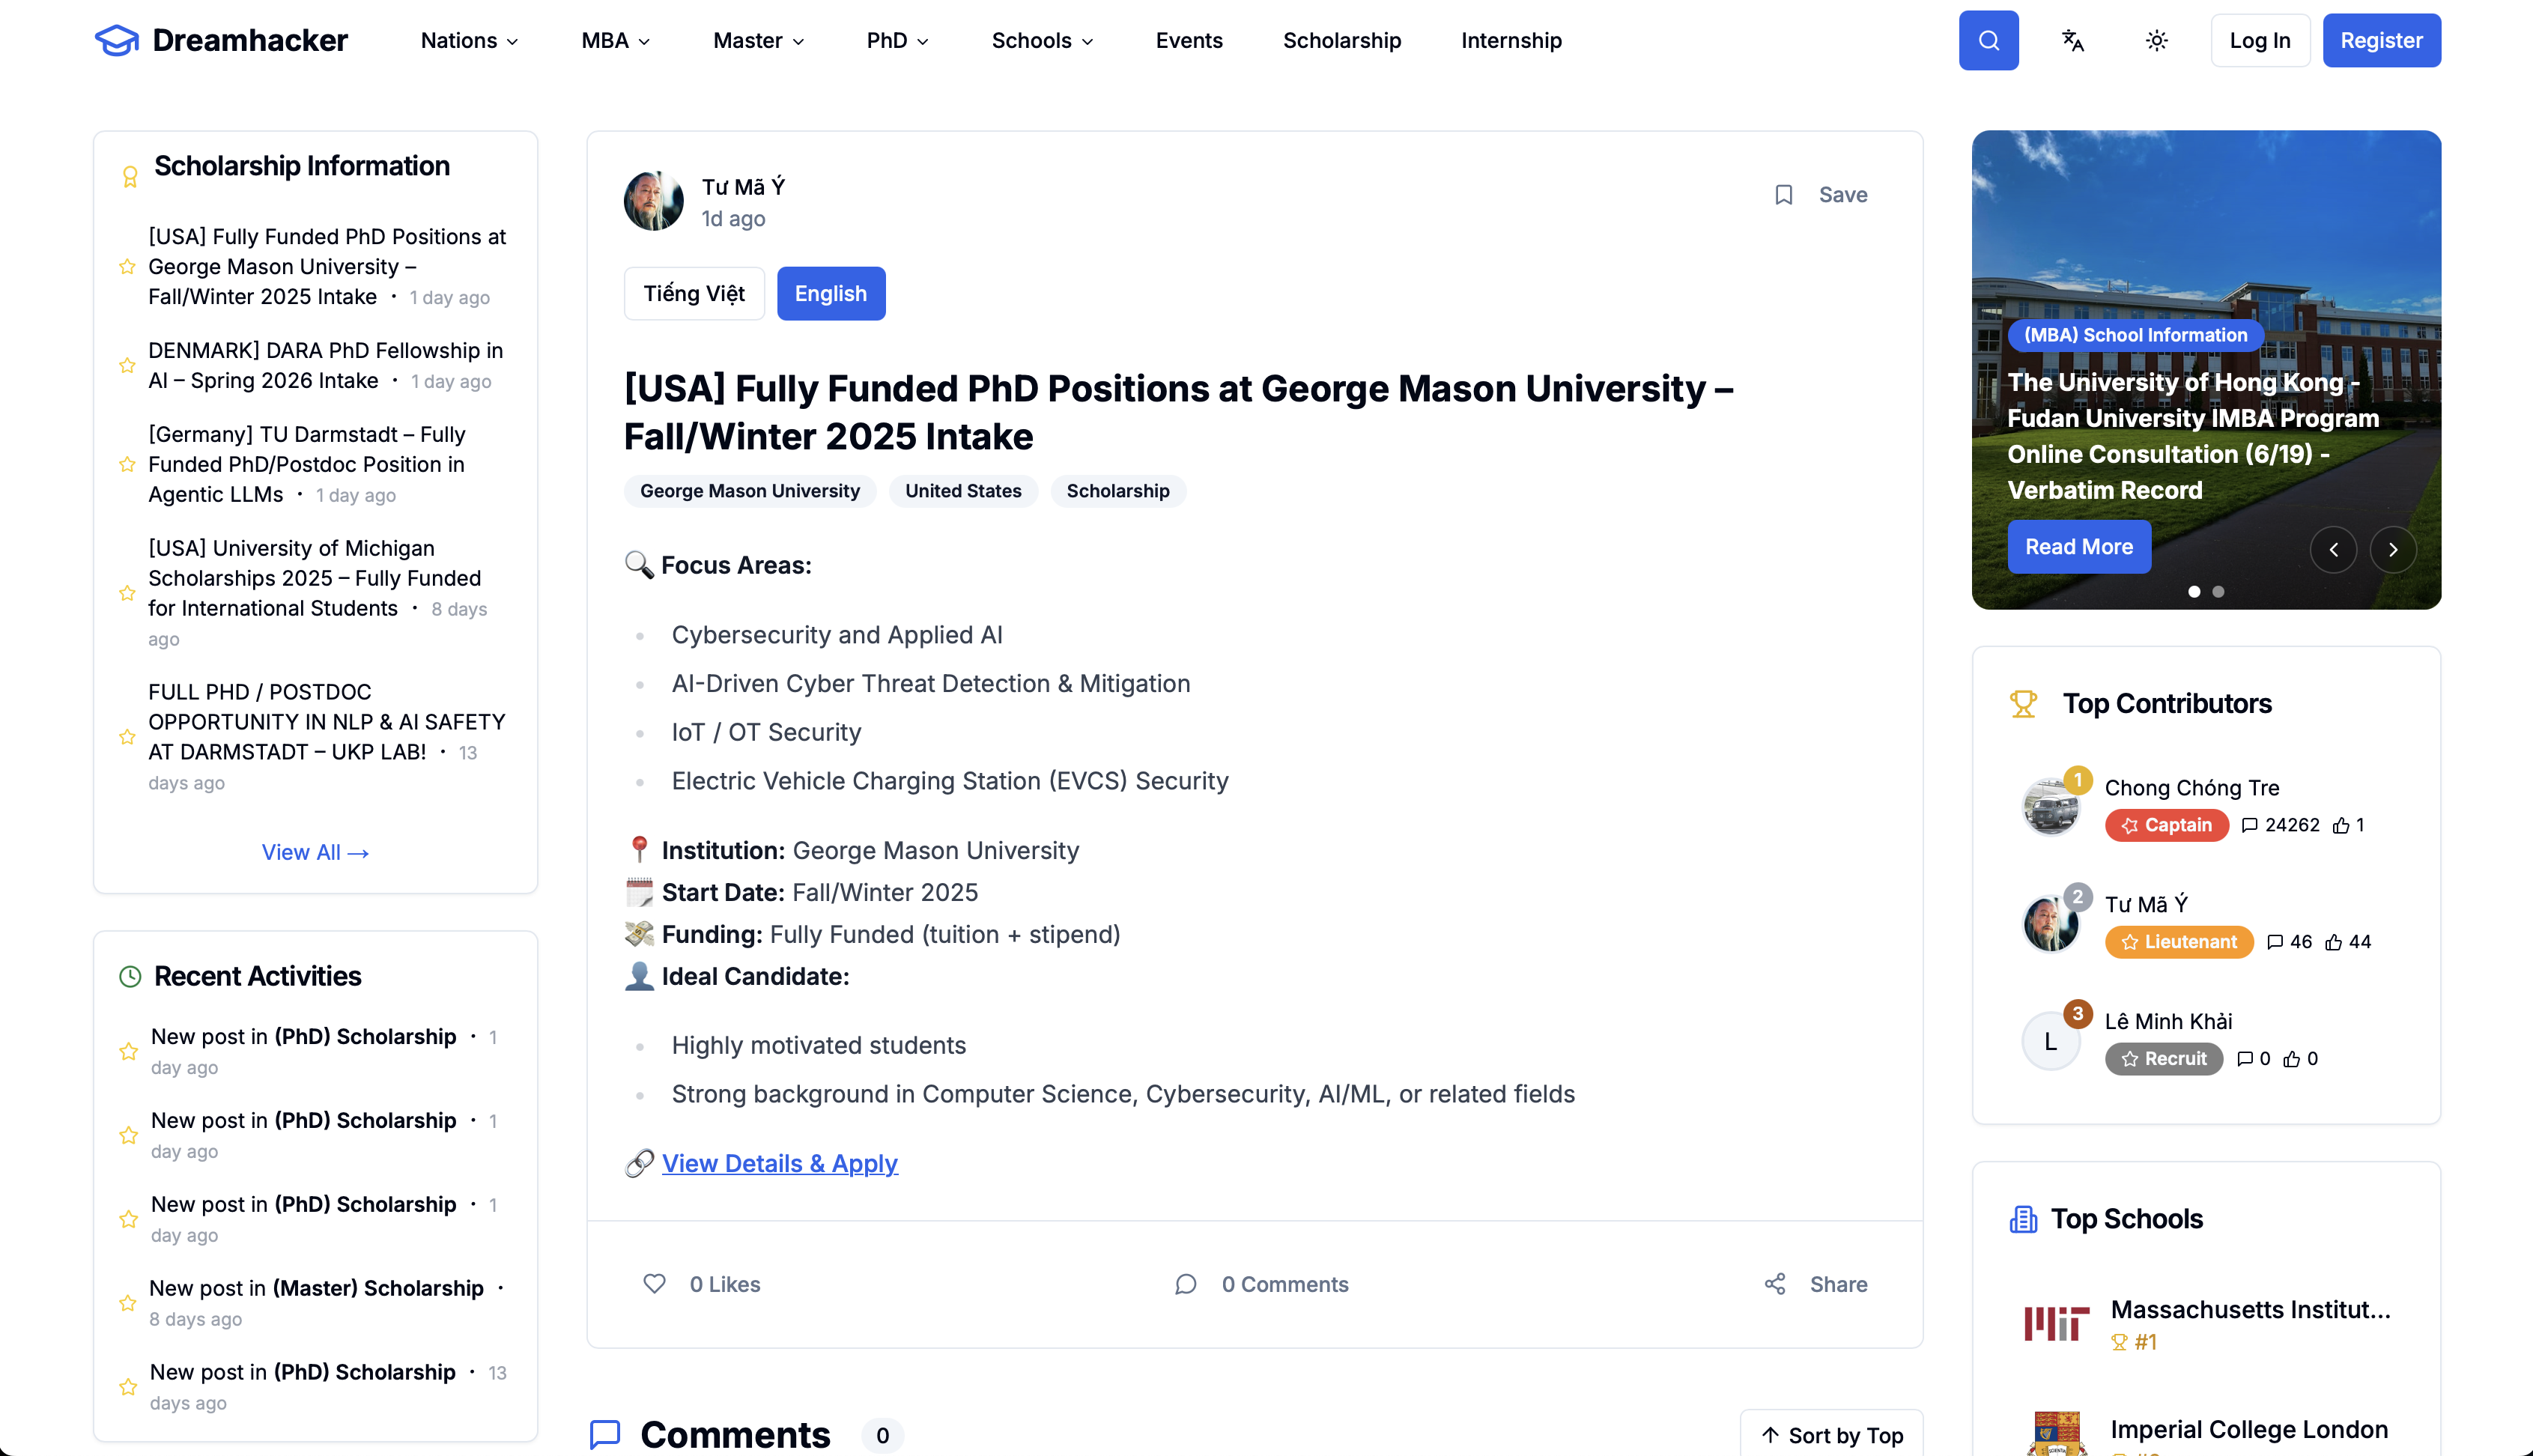Open the Scholarship menu item
The image size is (2533, 1456).
point(1342,40)
